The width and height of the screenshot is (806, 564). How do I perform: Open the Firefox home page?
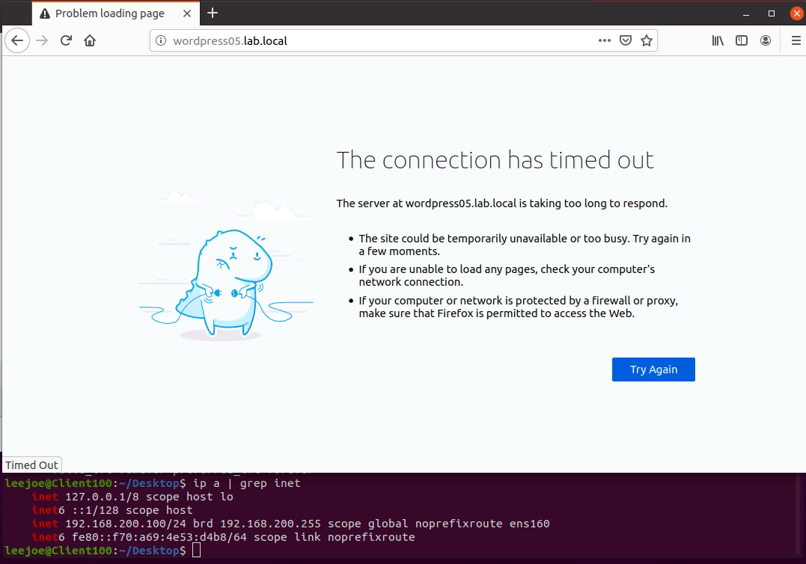(90, 40)
